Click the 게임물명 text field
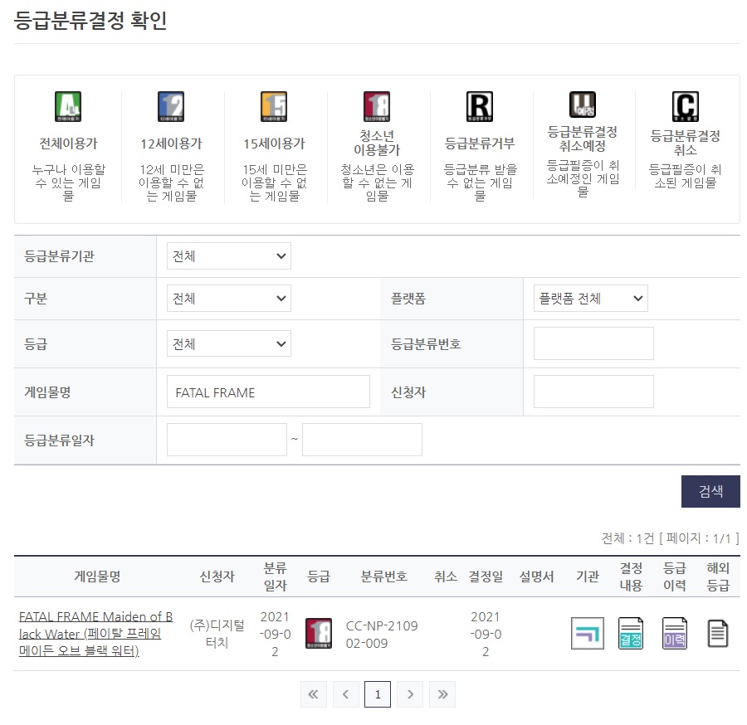 268,392
